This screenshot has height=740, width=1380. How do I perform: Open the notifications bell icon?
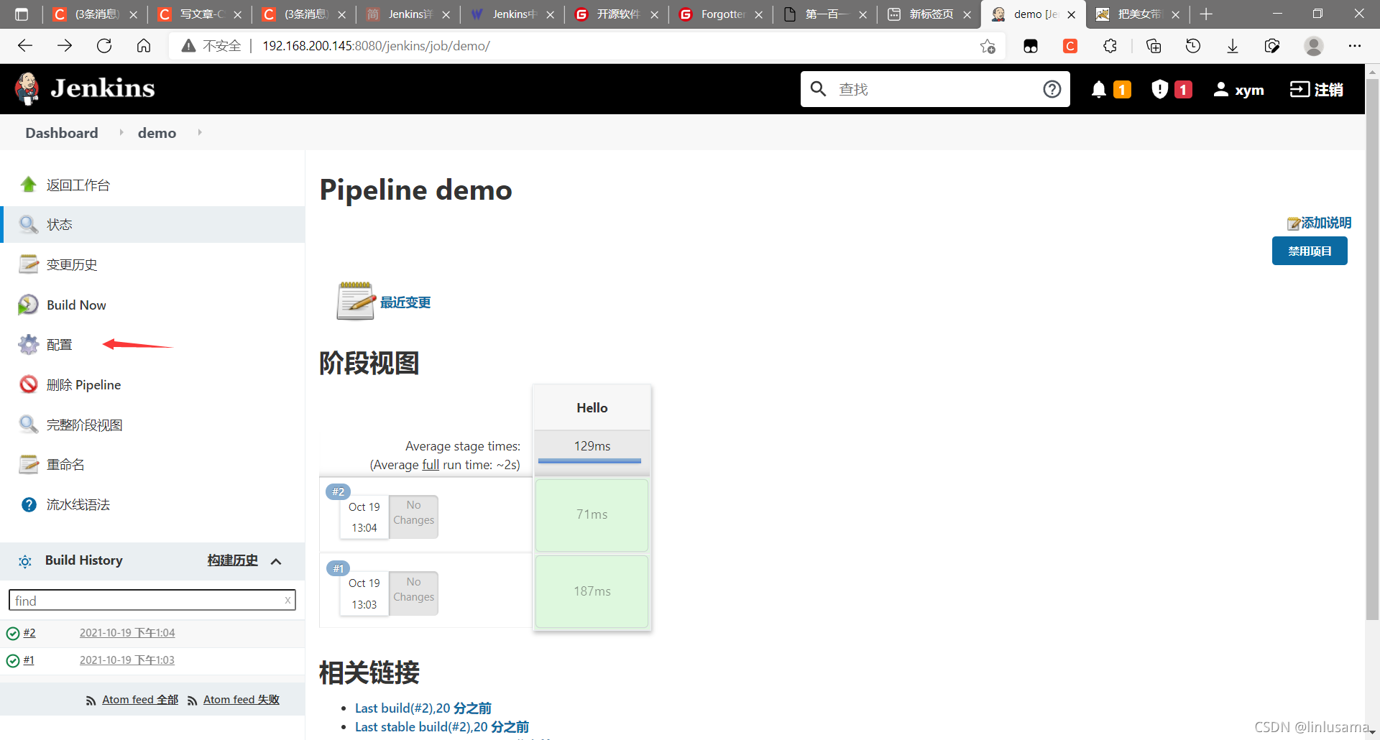tap(1098, 89)
